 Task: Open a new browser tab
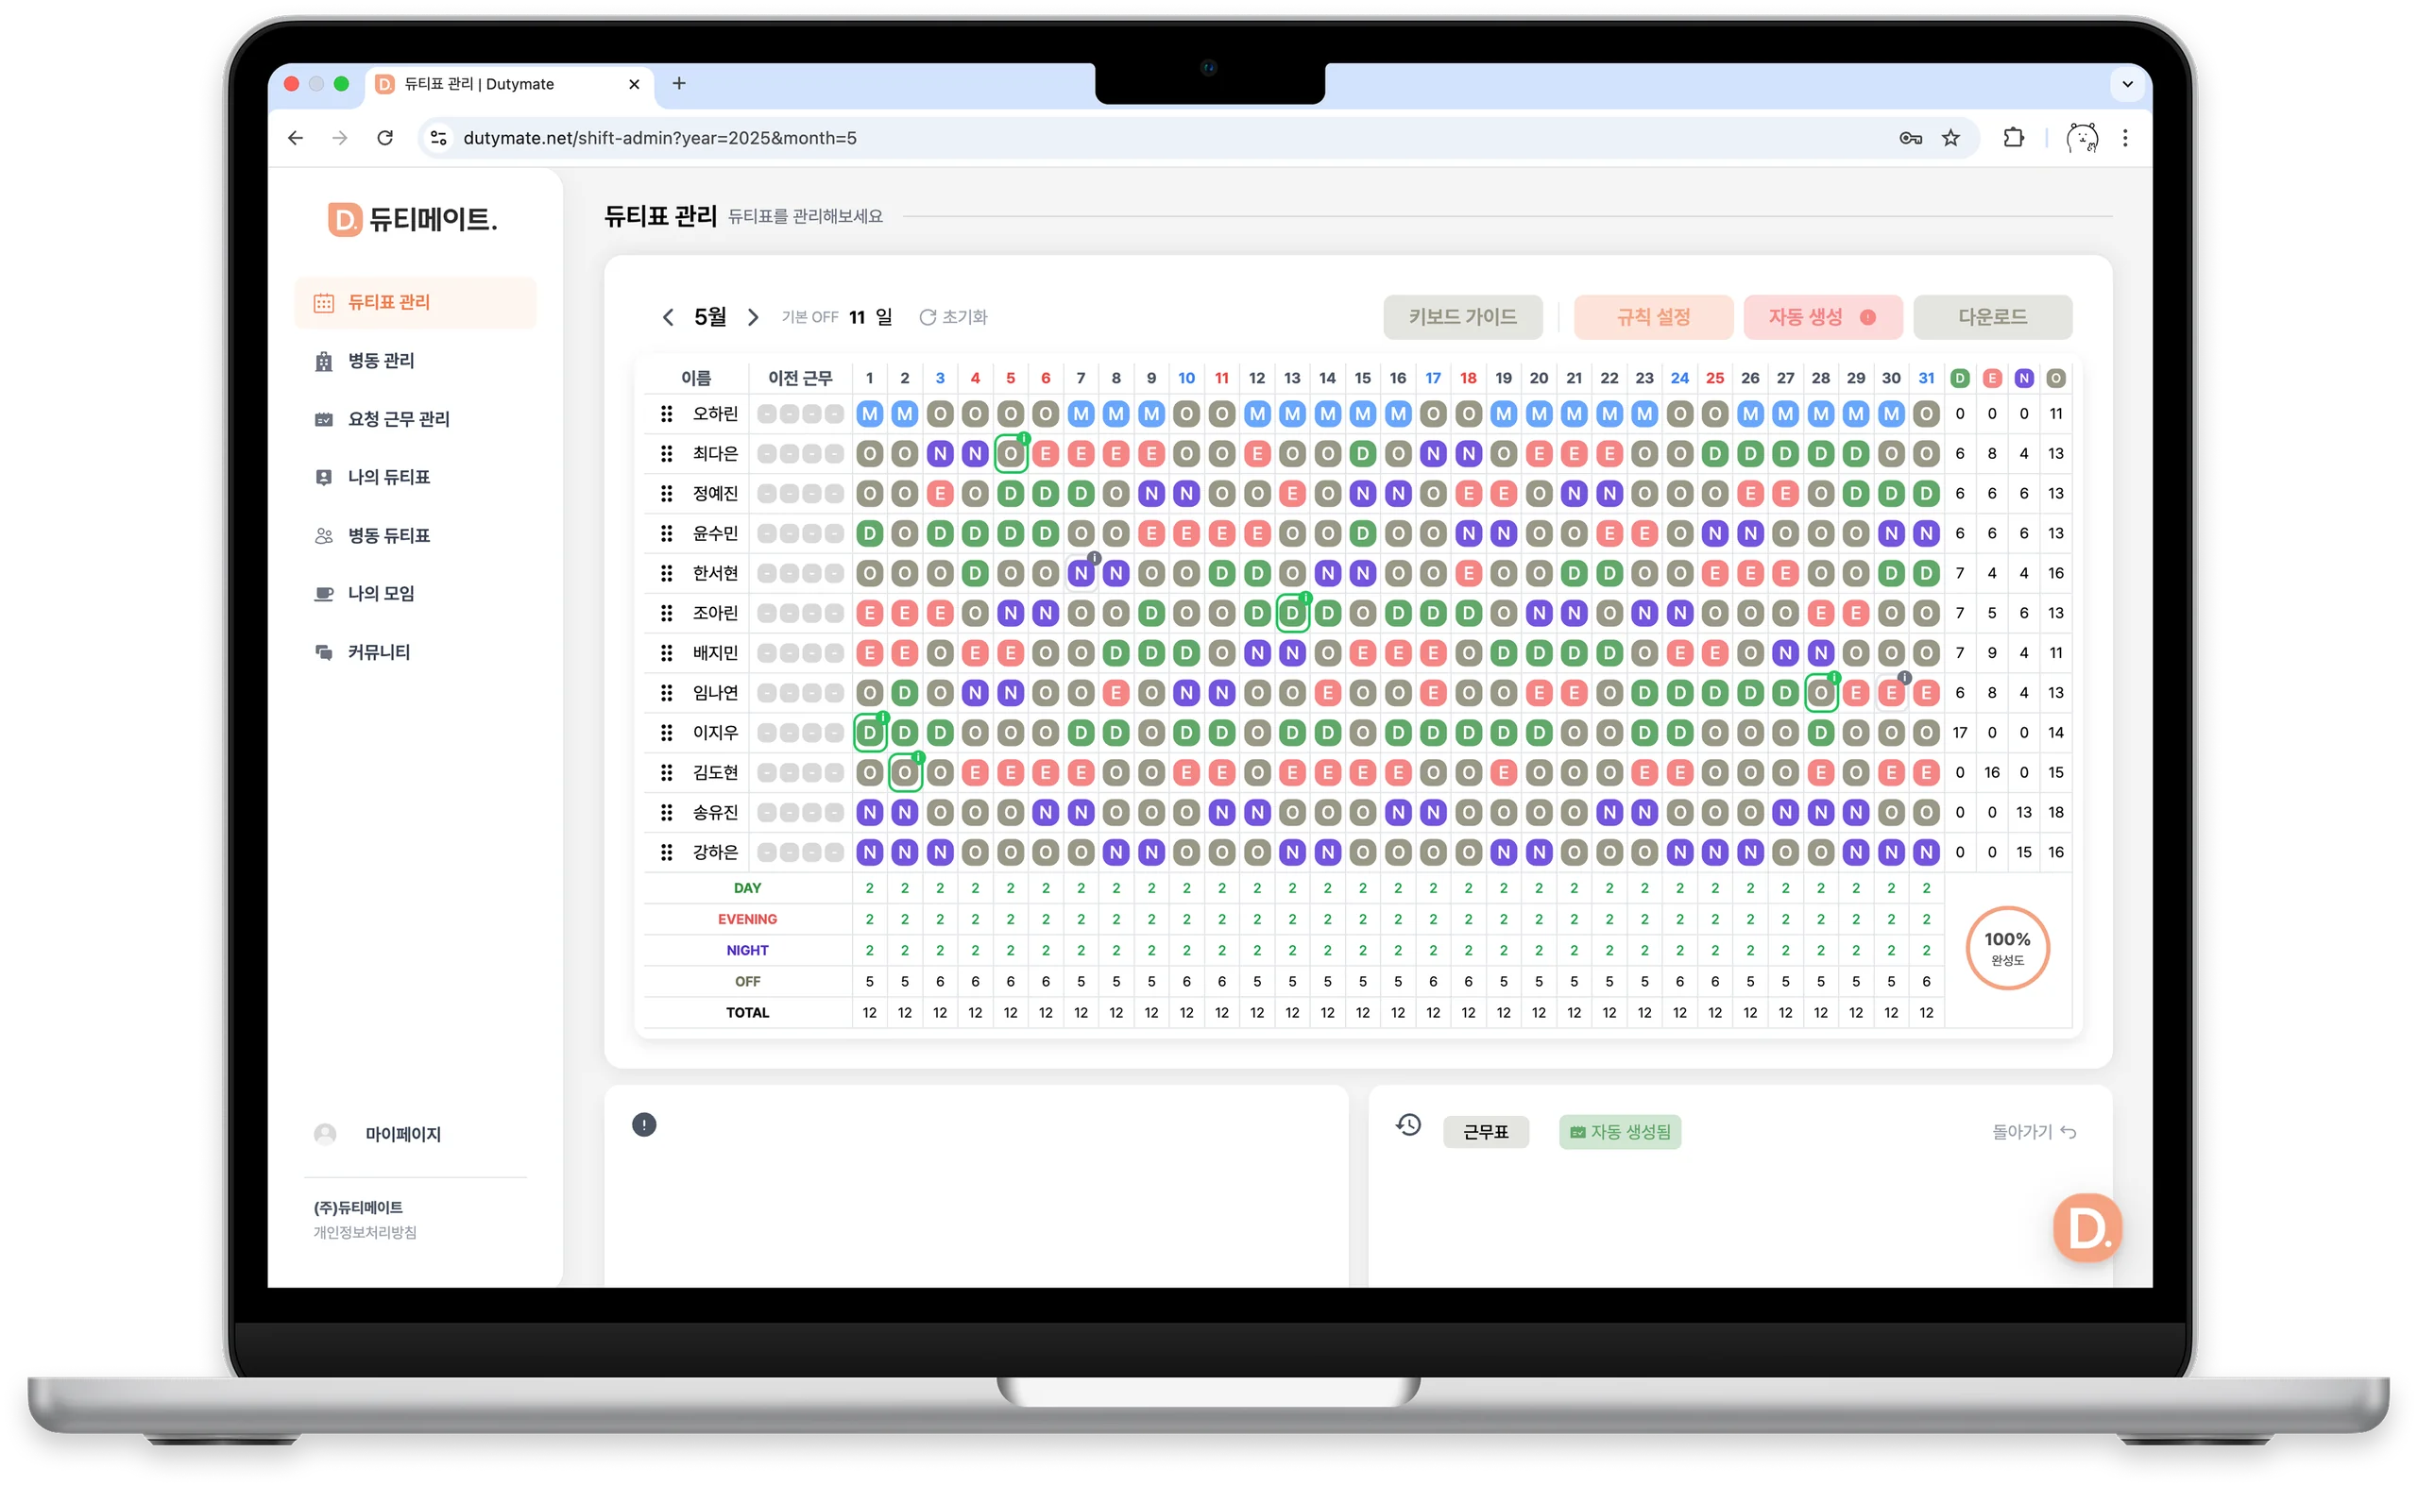pyautogui.click(x=678, y=85)
